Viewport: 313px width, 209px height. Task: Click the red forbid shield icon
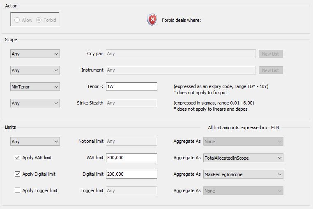(152, 20)
